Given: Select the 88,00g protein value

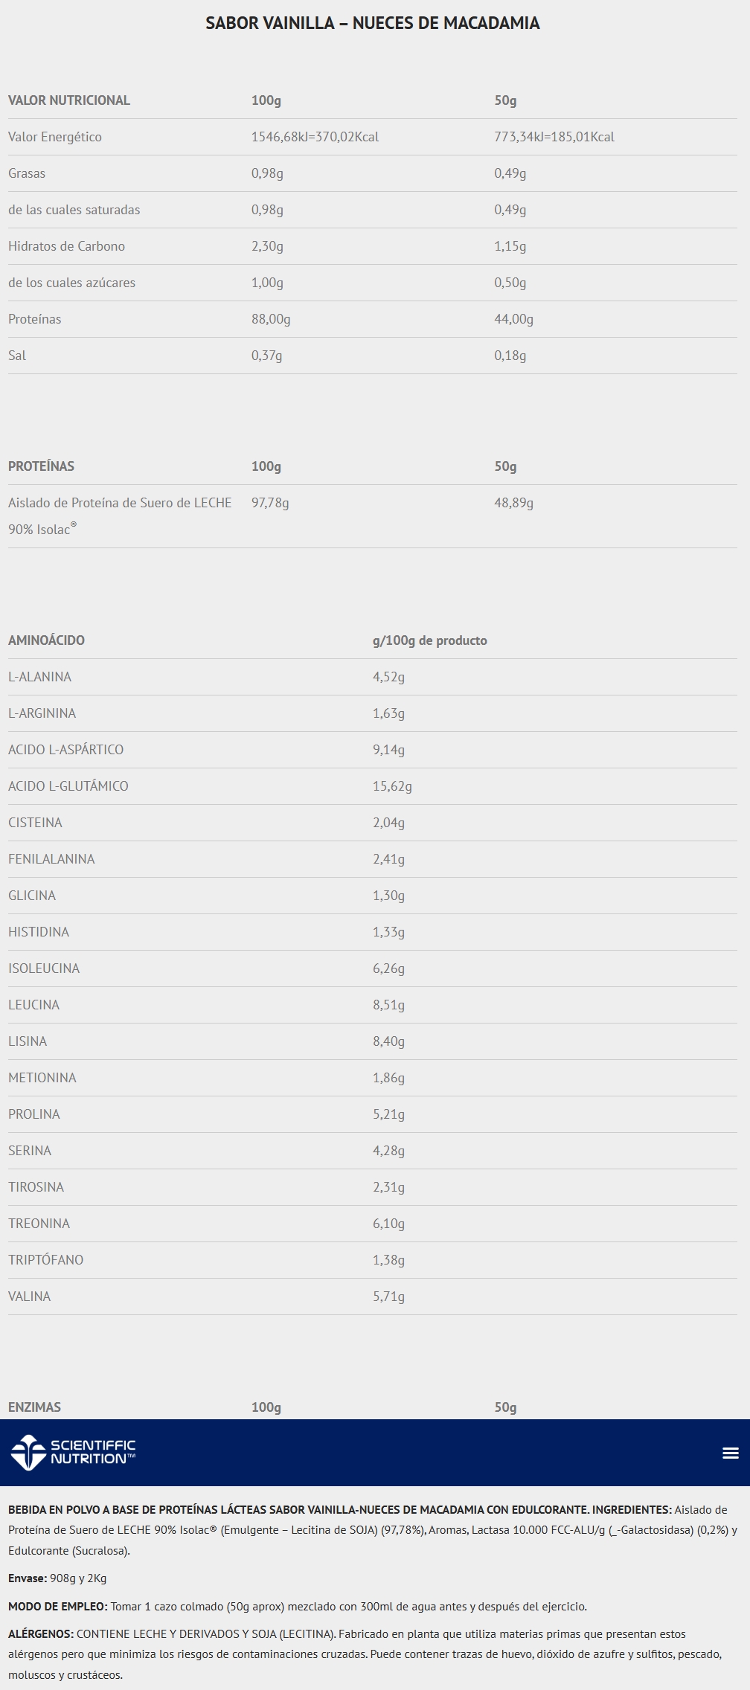Looking at the screenshot, I should click(271, 319).
